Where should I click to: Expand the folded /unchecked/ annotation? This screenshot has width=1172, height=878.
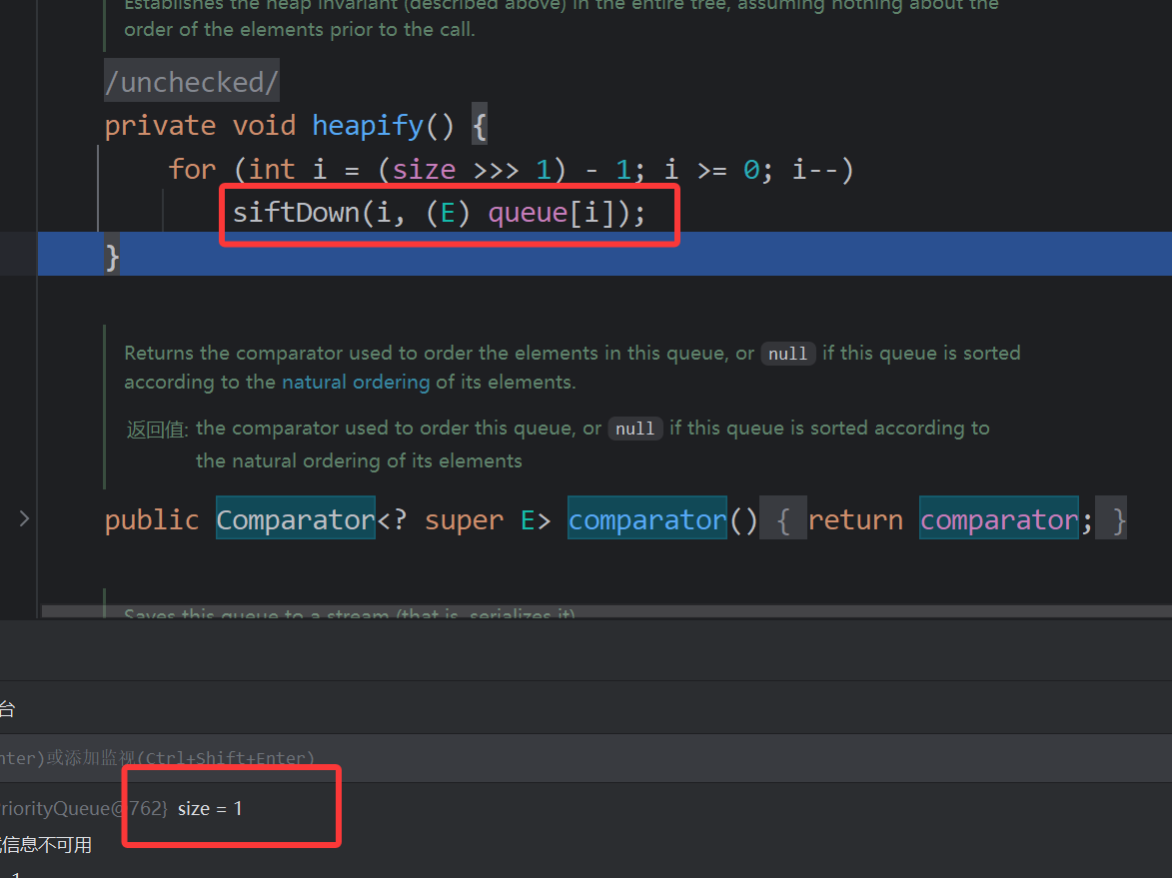point(191,82)
